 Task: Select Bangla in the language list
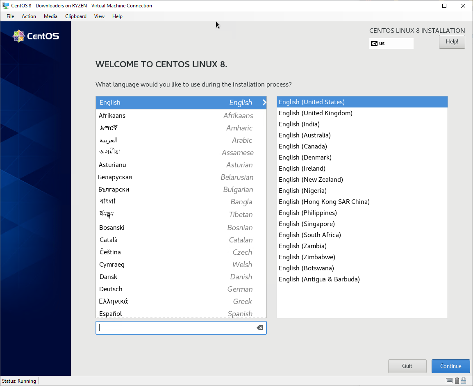tap(181, 201)
